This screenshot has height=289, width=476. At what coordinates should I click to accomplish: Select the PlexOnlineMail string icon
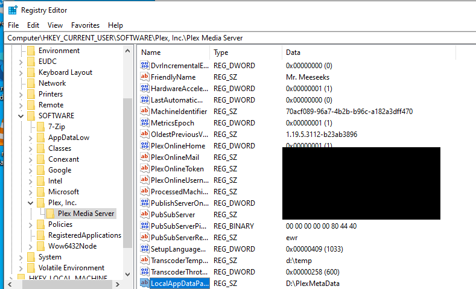(145, 157)
